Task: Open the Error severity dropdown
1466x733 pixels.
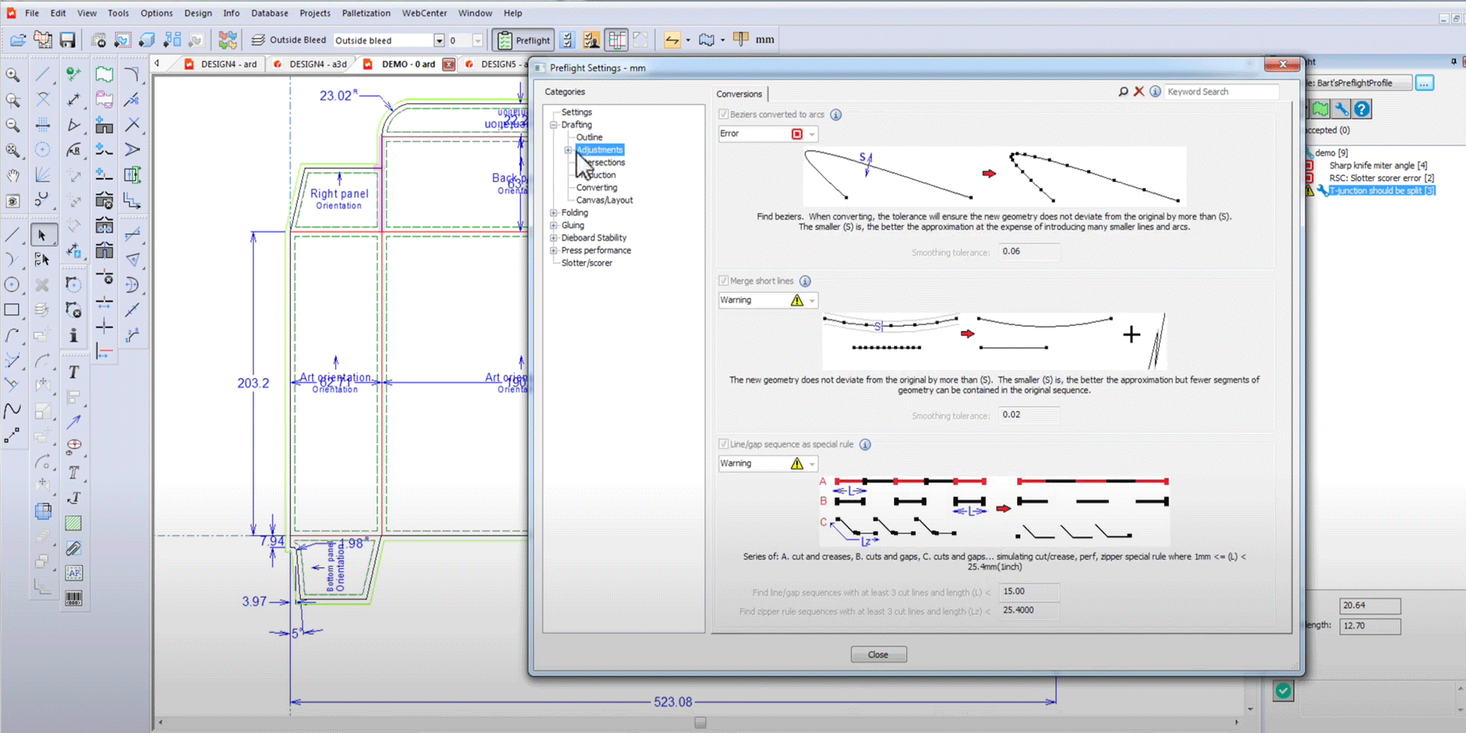Action: click(768, 134)
